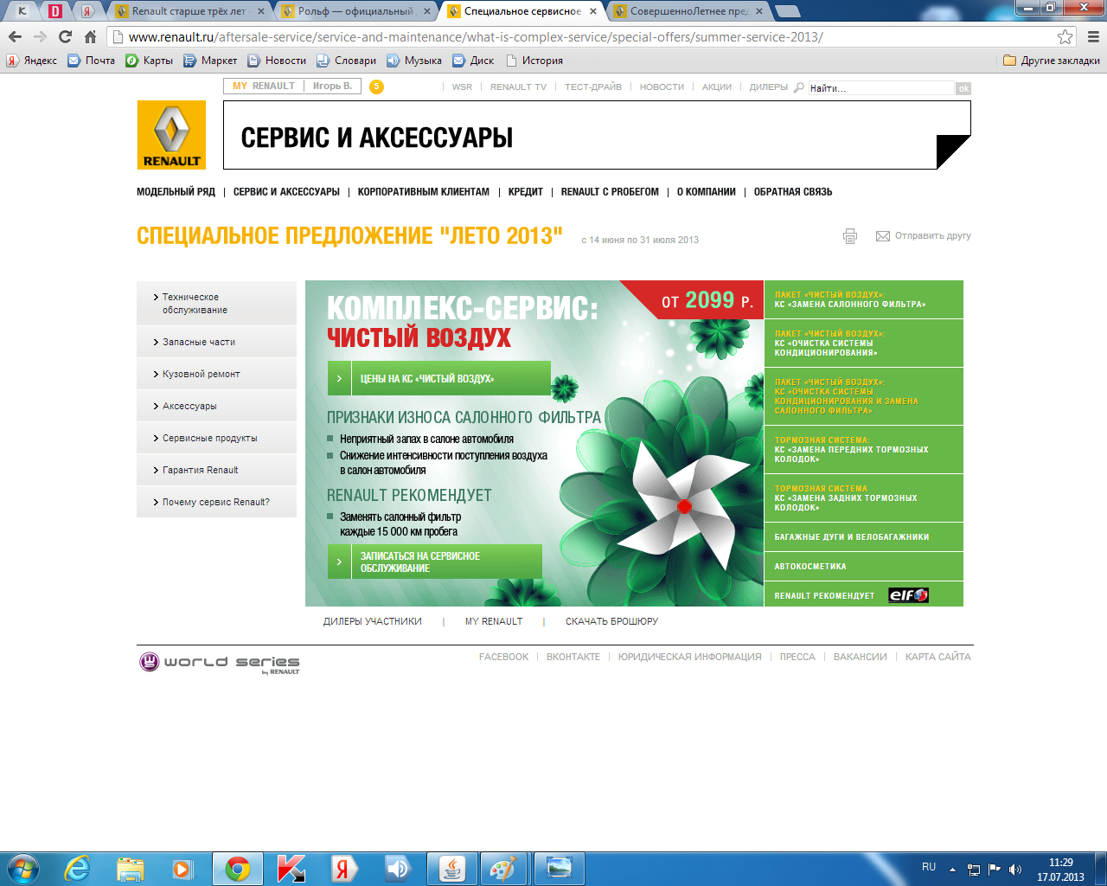Click the "СКАЧАТЬ БРОШЮРУ" link
Image resolution: width=1107 pixels, height=886 pixels.
pyautogui.click(x=611, y=621)
